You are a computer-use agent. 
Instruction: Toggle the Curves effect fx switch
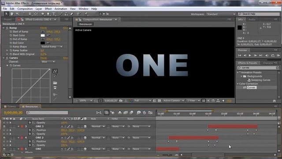(x=7, y=58)
